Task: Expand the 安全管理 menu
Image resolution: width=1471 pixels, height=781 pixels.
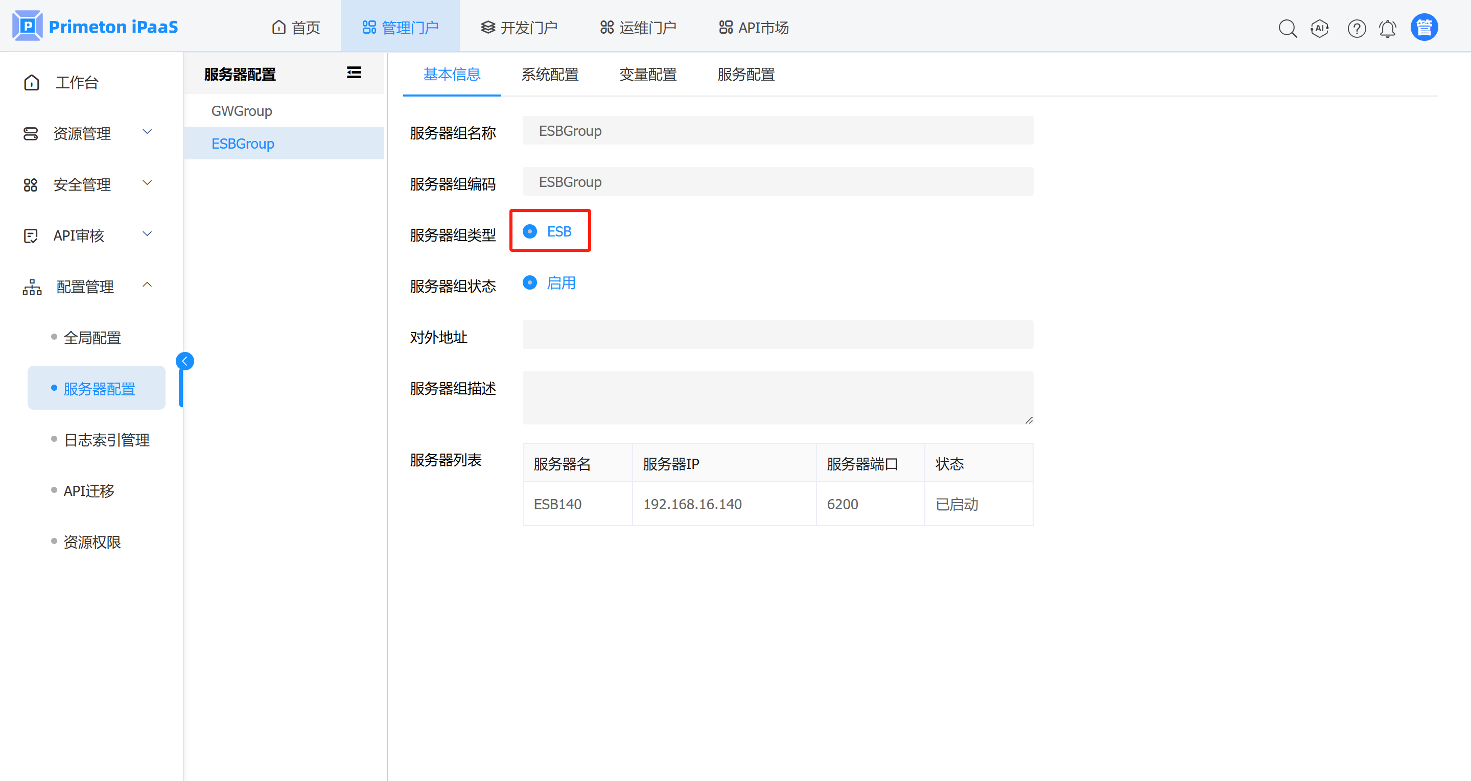Action: point(83,184)
